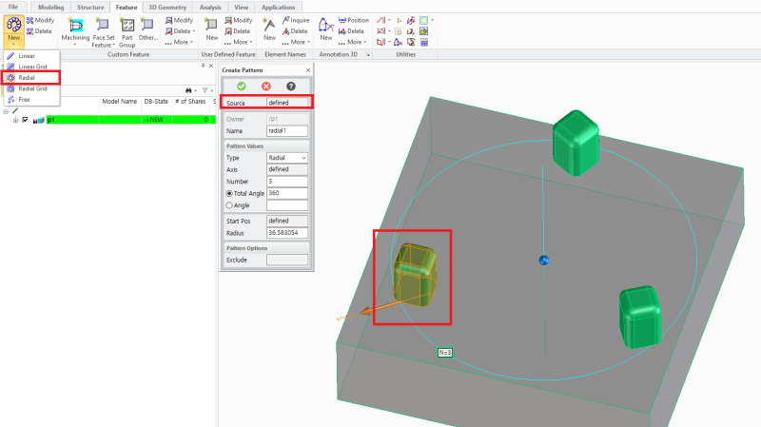Collapse the root tree node
The width and height of the screenshot is (761, 427).
(6, 111)
